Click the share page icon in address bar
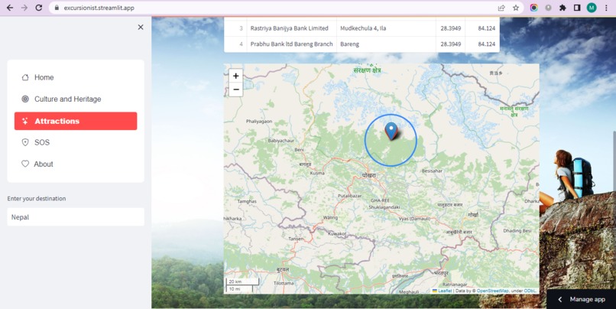Viewport: 616px width, 309px height. (501, 8)
